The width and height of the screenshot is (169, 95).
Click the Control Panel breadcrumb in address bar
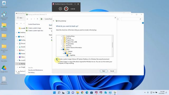click(x=48, y=19)
